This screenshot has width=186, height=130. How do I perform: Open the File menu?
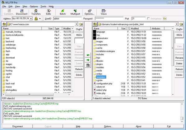[x=4, y=6]
